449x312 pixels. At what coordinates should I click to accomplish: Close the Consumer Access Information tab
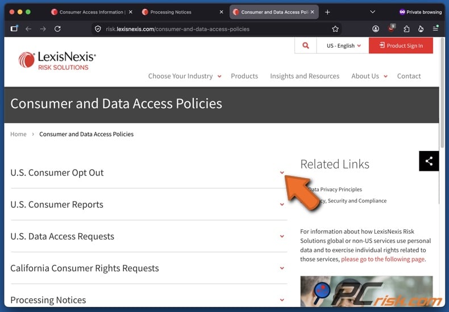pos(131,12)
